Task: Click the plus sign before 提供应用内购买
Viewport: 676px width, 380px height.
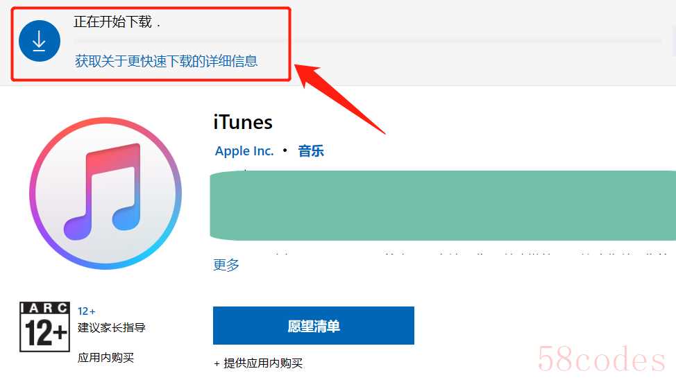Action: [x=217, y=363]
